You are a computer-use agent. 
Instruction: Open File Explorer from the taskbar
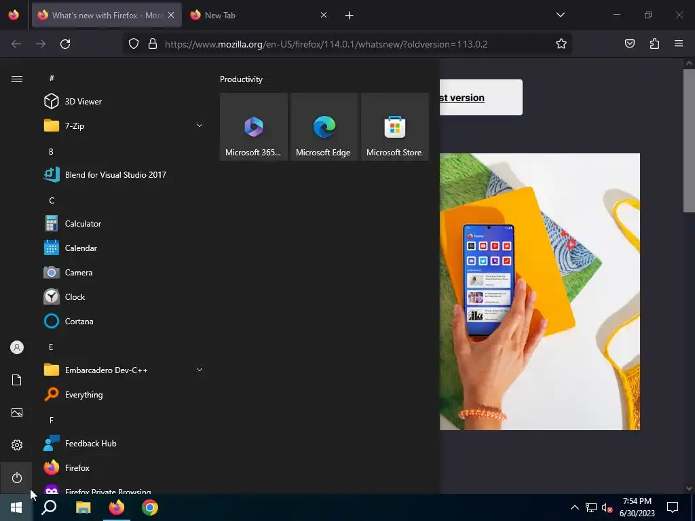pyautogui.click(x=83, y=507)
